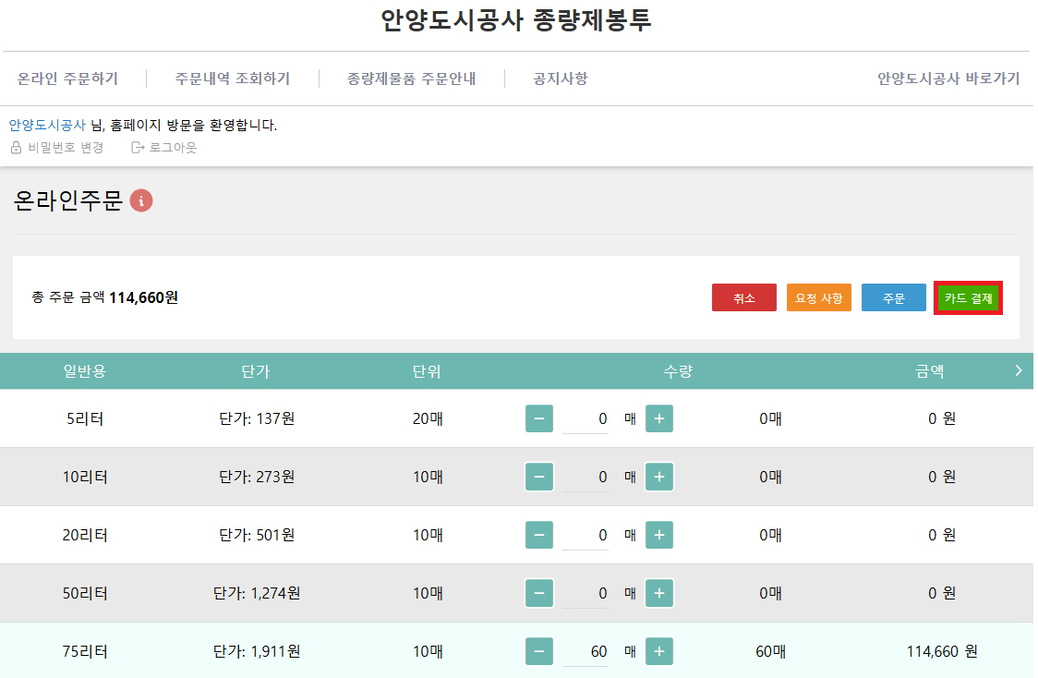
Task: Cancel the order with the red 취소 button
Action: click(x=743, y=298)
